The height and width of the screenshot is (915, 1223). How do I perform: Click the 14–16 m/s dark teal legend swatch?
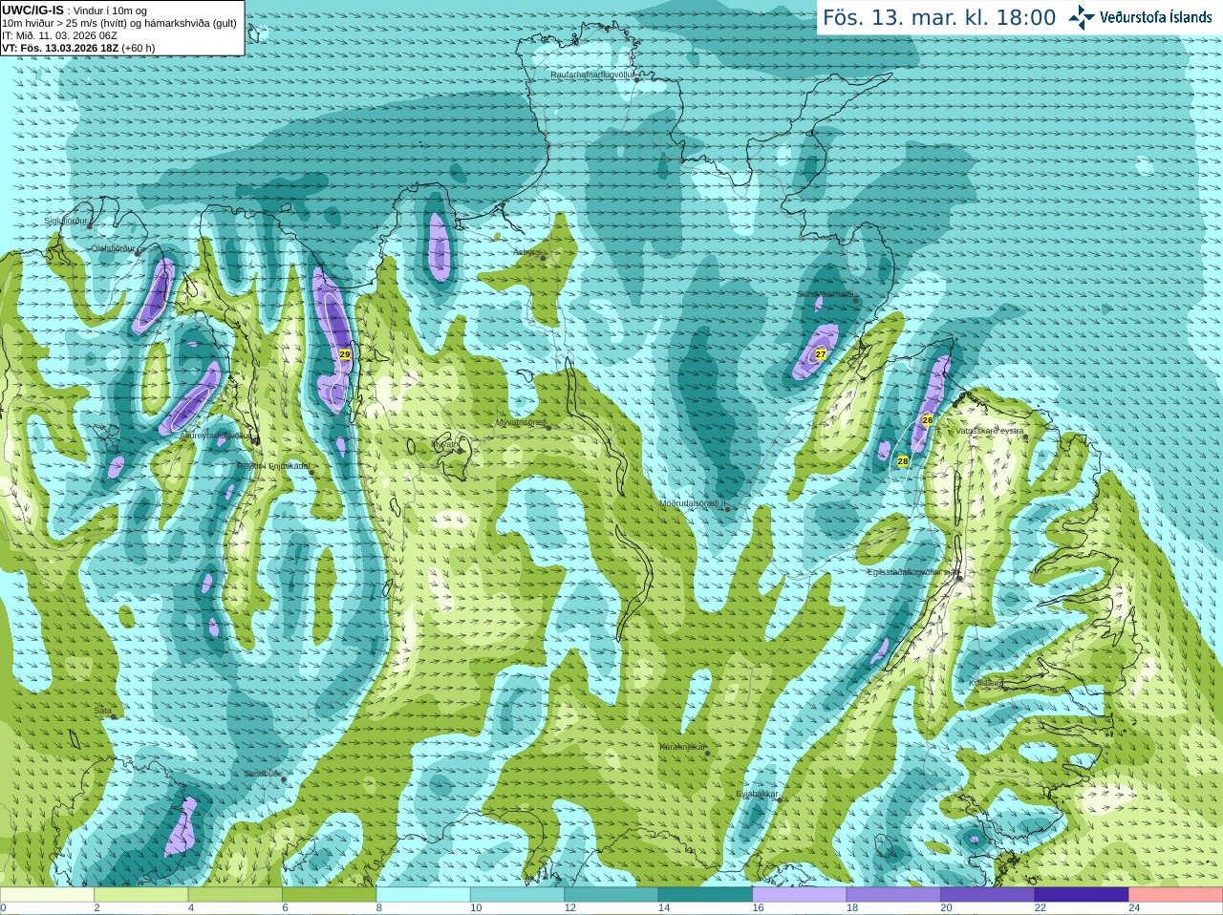point(705,895)
